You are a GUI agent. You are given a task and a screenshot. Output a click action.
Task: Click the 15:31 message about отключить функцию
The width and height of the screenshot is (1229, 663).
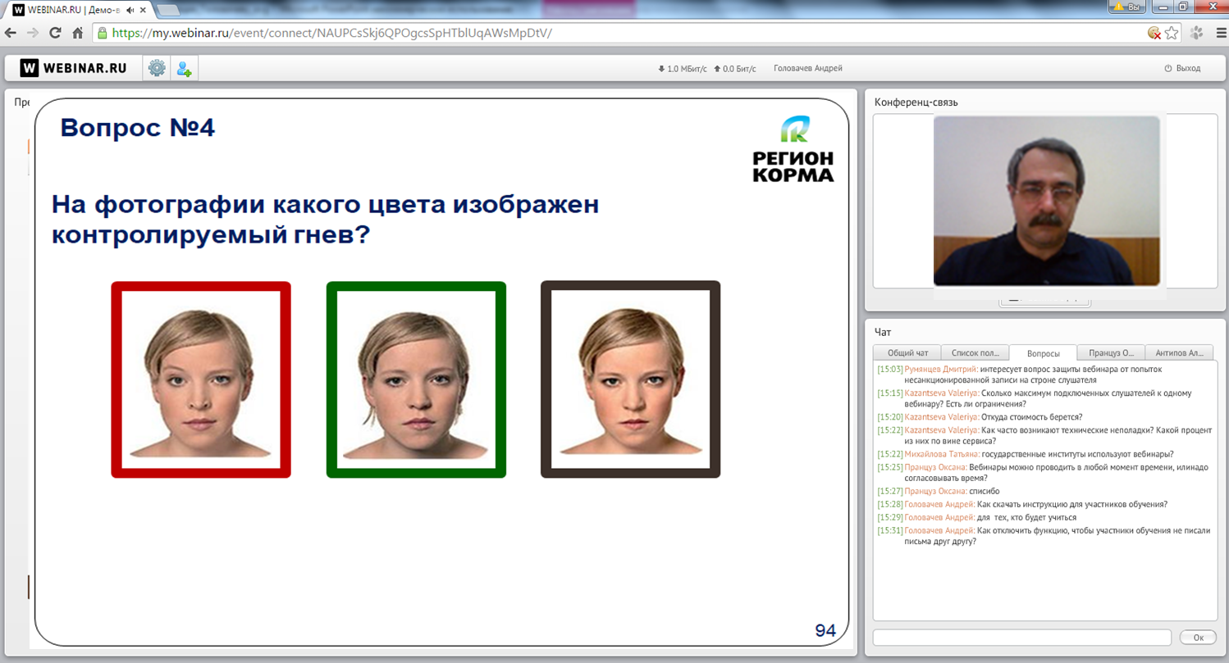1058,536
